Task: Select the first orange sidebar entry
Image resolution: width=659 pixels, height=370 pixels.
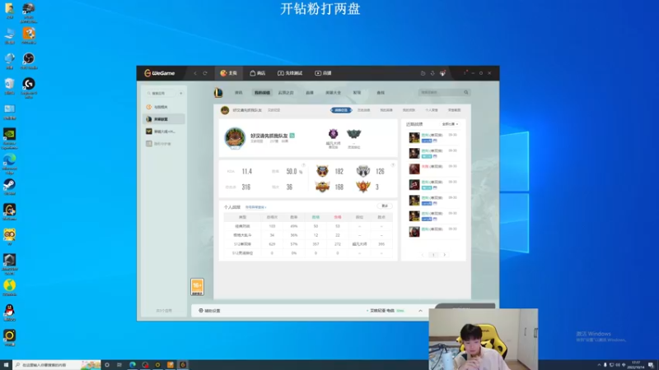Action: [x=164, y=107]
